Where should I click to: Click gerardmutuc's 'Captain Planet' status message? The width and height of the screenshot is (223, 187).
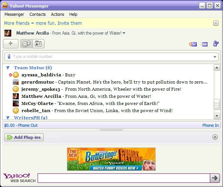click(x=132, y=82)
